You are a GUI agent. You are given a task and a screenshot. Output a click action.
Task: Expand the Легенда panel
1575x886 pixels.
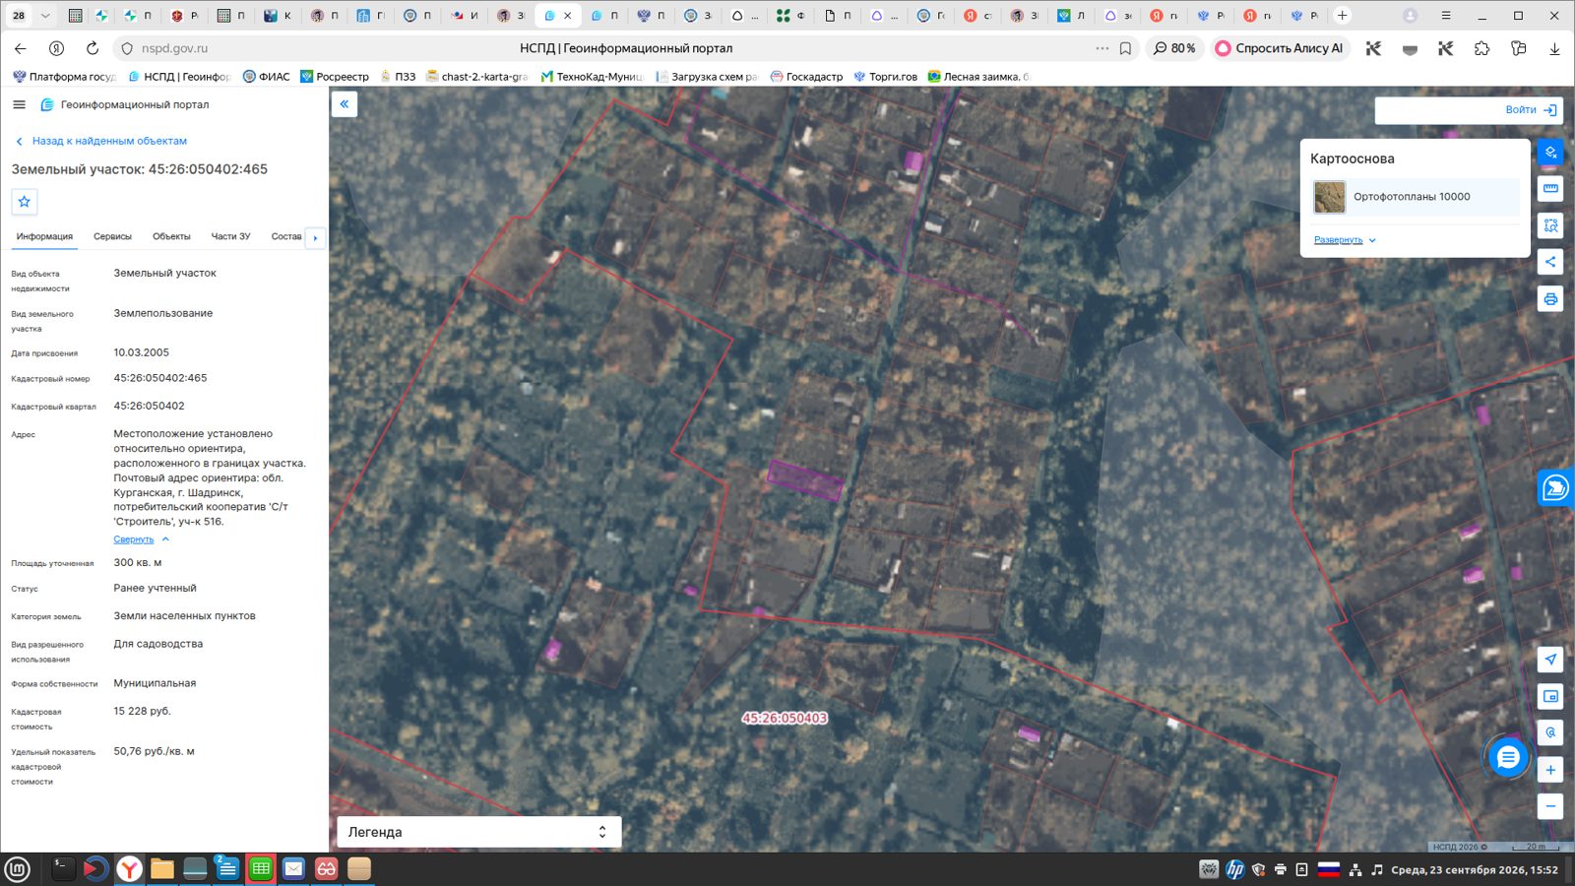point(479,832)
